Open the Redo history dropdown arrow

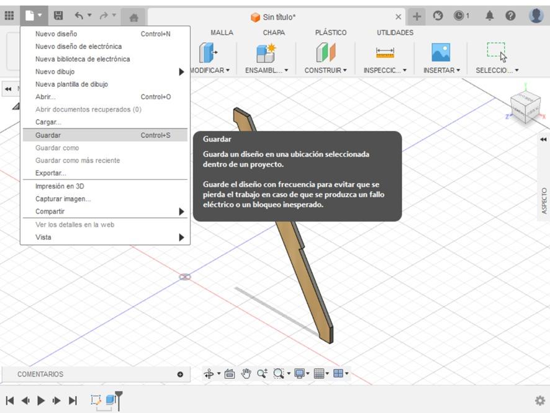tap(114, 15)
